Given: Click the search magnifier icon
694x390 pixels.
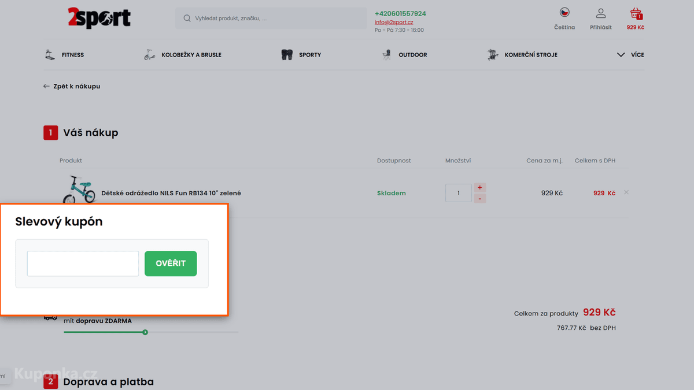Looking at the screenshot, I should click(187, 18).
